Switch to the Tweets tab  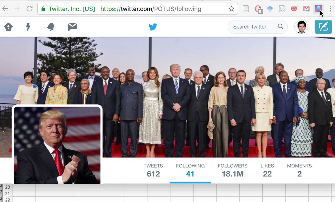click(153, 171)
